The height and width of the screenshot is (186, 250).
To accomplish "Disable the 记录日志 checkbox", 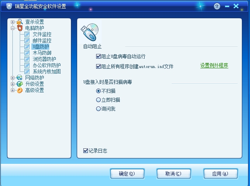I will click(x=86, y=151).
